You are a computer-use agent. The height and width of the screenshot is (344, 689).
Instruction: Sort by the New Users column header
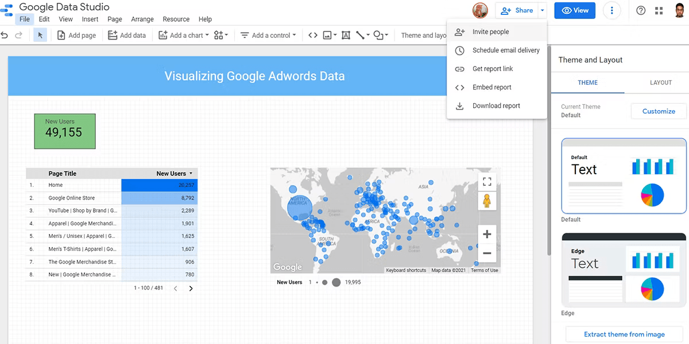coord(174,173)
